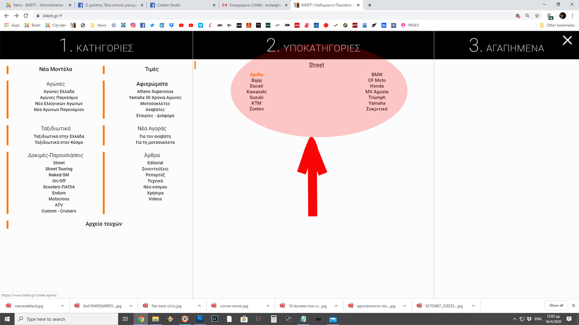579x325 pixels.
Task: Open the Windows Start menu
Action: (7, 319)
